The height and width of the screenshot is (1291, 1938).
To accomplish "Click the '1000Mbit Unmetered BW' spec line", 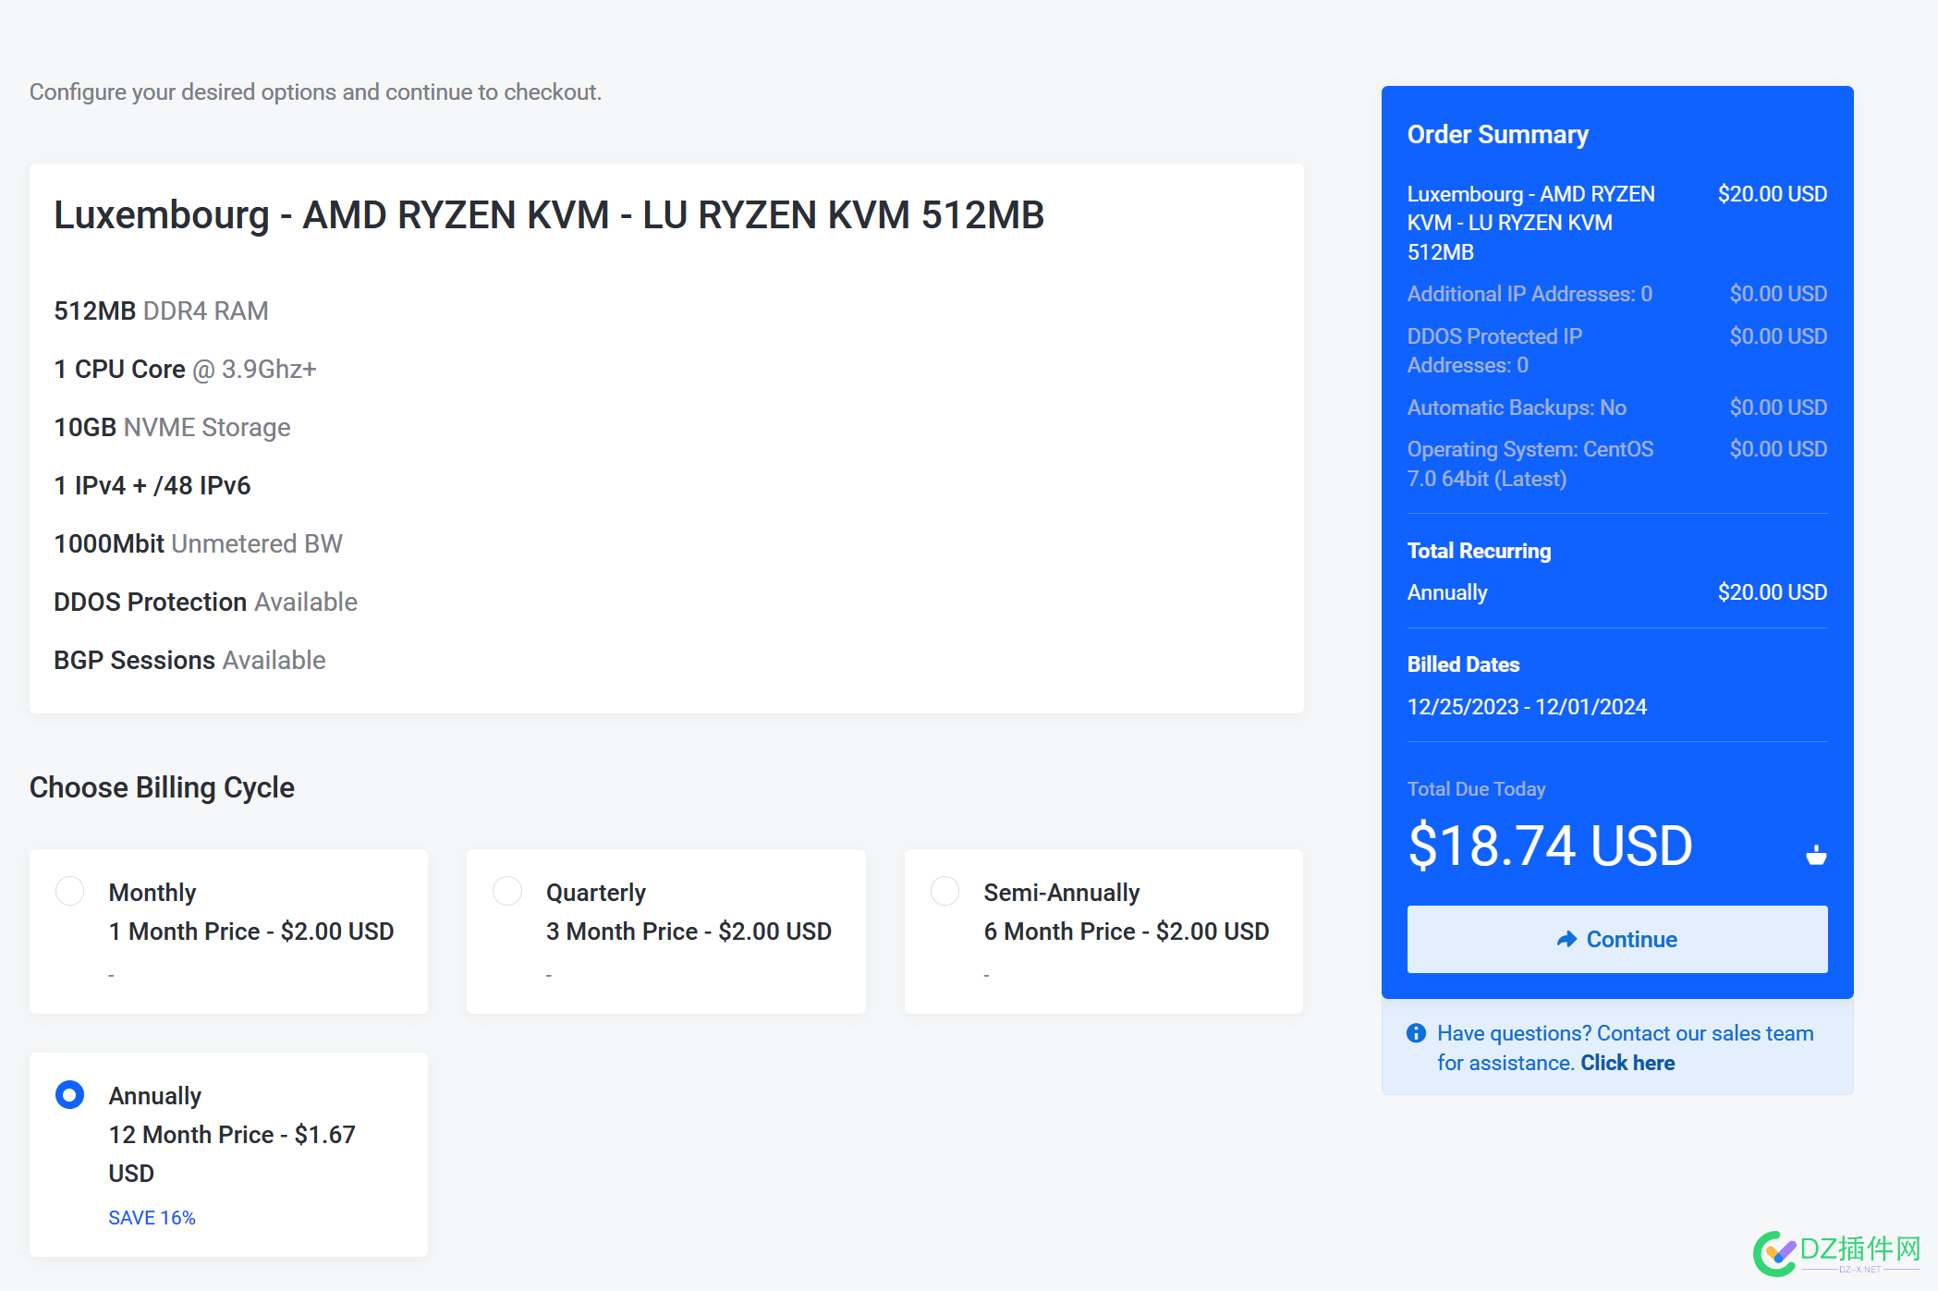I will point(198,544).
